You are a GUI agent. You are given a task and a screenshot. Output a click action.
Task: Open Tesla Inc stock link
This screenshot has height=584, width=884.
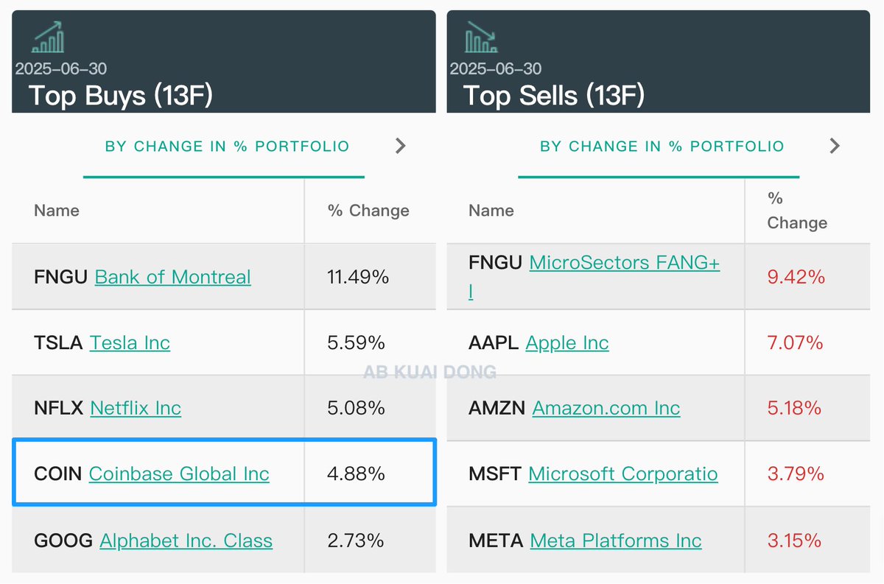(130, 342)
